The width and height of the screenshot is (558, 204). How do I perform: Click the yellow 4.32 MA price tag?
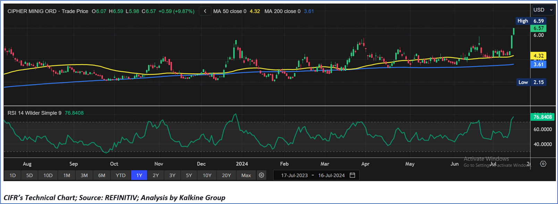coord(538,56)
